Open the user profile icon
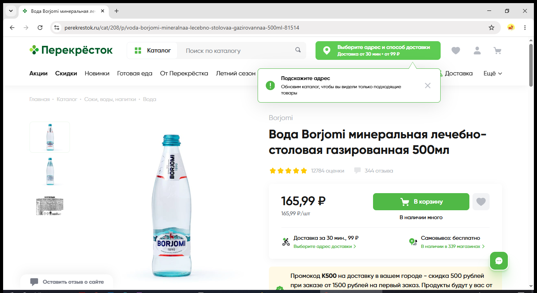 [477, 51]
